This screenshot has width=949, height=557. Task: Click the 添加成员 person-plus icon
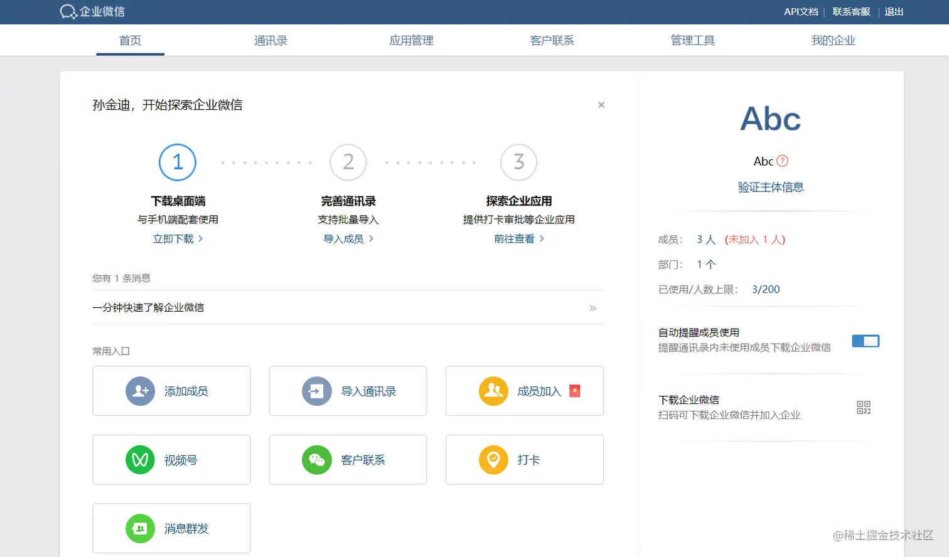tap(140, 391)
